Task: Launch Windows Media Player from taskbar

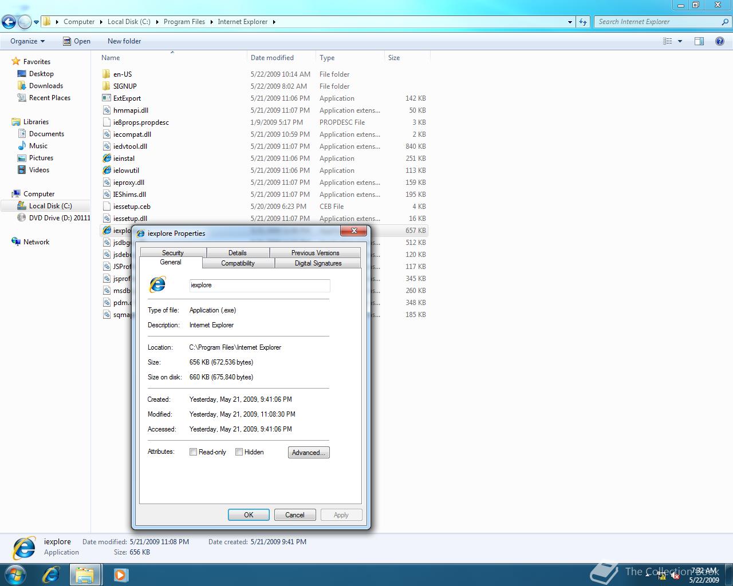Action: click(121, 574)
